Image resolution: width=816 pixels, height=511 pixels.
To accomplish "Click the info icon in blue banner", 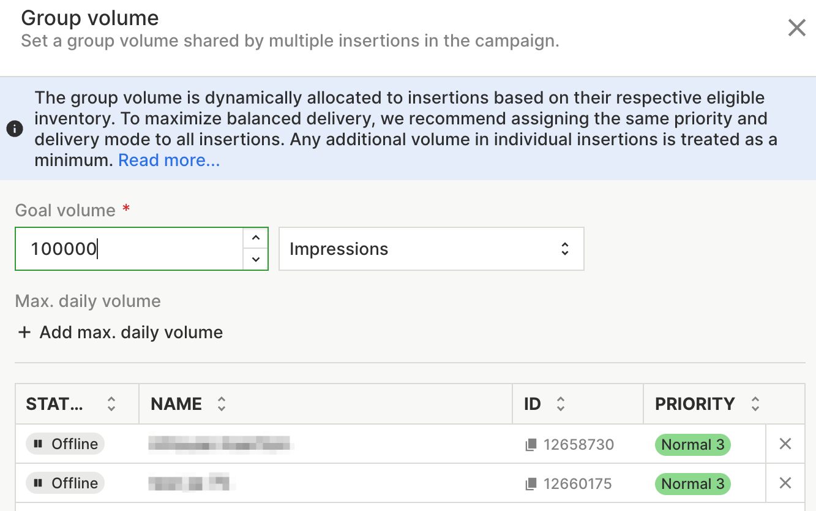I will click(15, 129).
